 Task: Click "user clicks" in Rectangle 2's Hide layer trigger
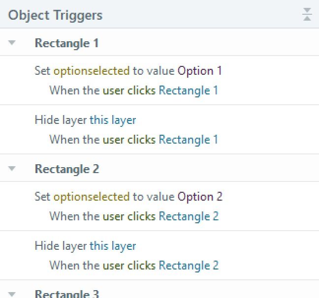[x=129, y=266]
